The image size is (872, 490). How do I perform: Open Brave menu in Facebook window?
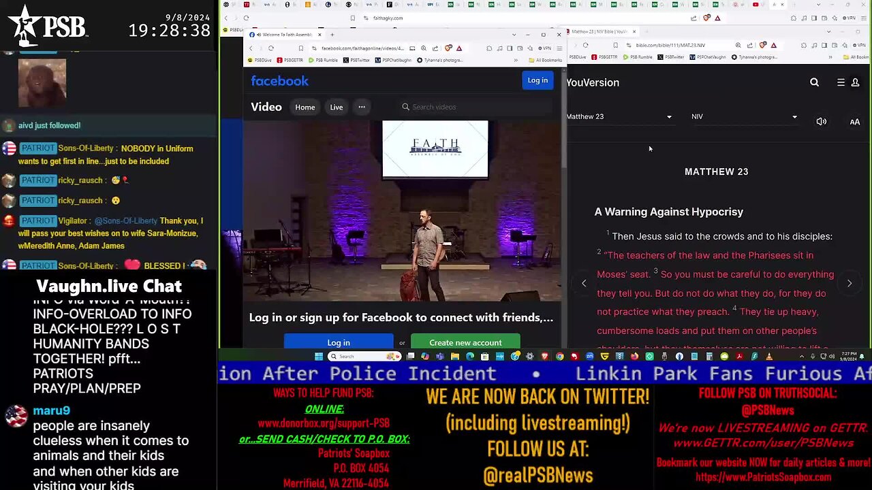click(x=559, y=48)
